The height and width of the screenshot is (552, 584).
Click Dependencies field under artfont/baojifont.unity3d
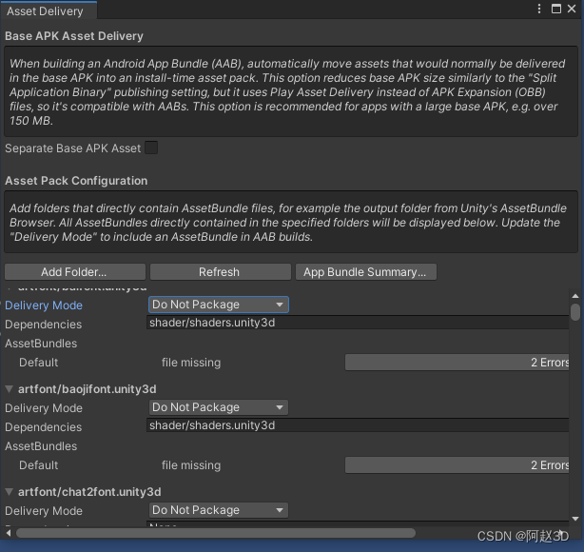point(358,425)
